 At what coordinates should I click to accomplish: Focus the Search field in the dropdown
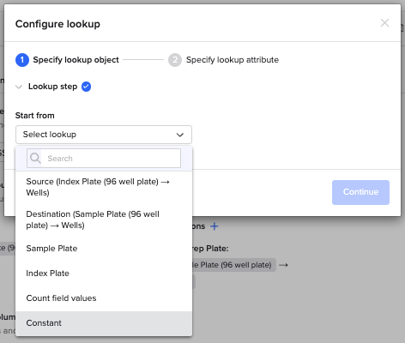(x=104, y=158)
